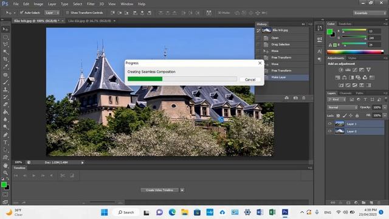Toggle the type layer filter icon
389x219 pixels.
tap(365, 100)
